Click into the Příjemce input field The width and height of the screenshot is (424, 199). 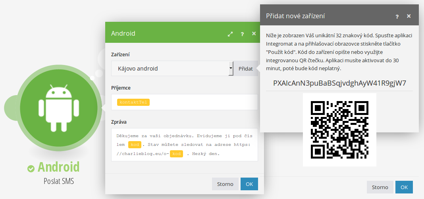pos(185,102)
